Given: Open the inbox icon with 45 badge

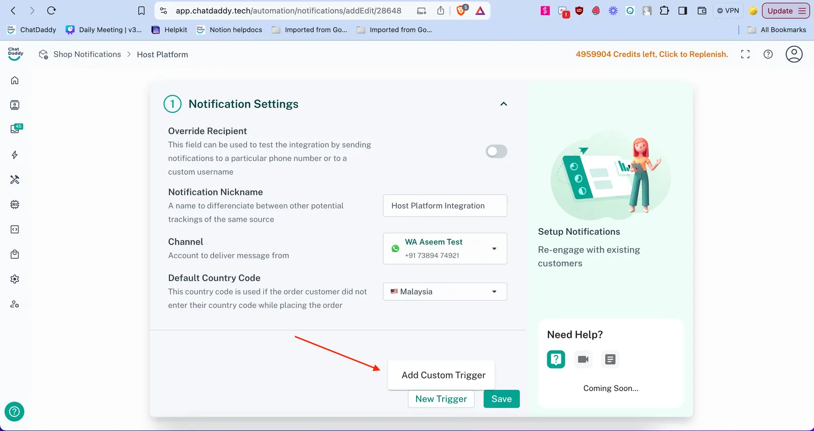Looking at the screenshot, I should coord(15,129).
